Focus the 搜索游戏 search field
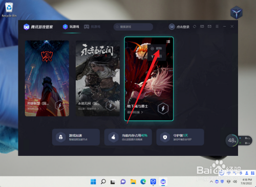 pyautogui.click(x=133, y=27)
